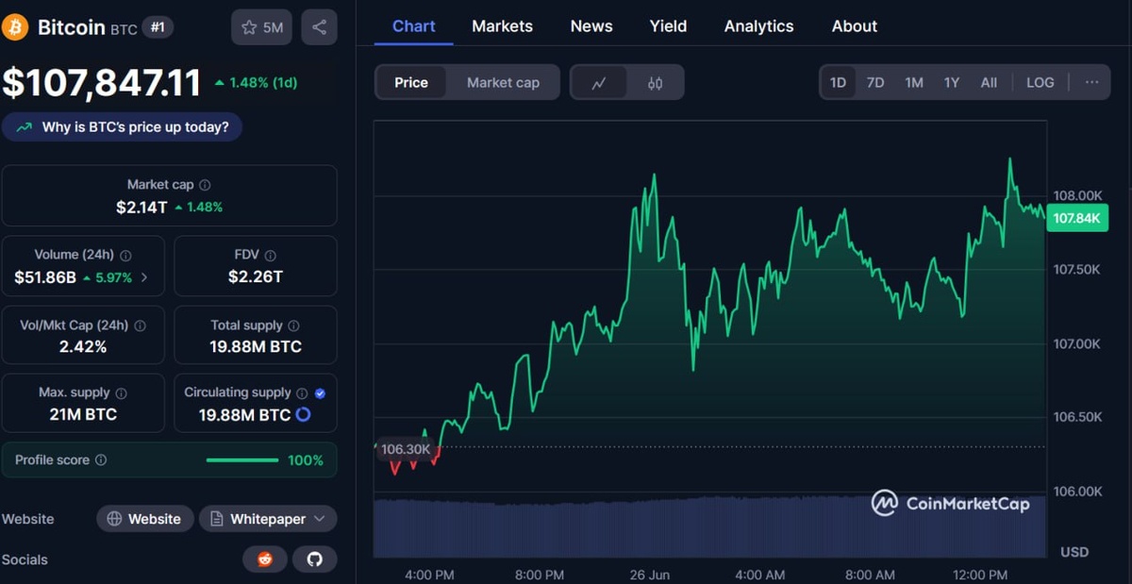Click the 100% profile score value
This screenshot has width=1132, height=584.
(x=306, y=460)
